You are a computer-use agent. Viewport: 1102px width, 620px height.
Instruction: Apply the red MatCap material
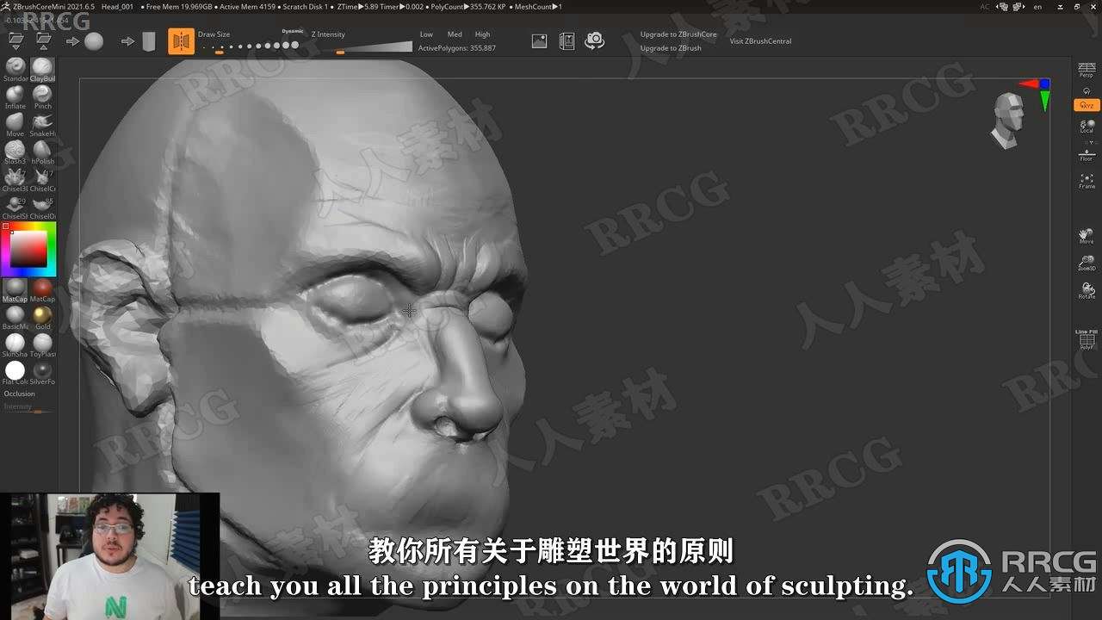coord(42,290)
